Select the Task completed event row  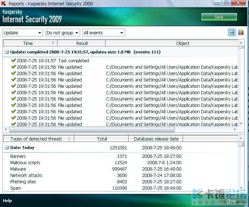(121, 61)
